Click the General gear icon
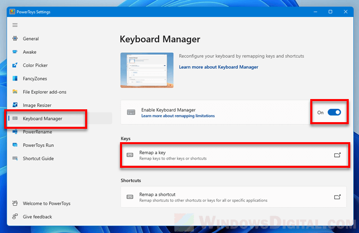Screen dimensions: 359x233 tap(15, 38)
